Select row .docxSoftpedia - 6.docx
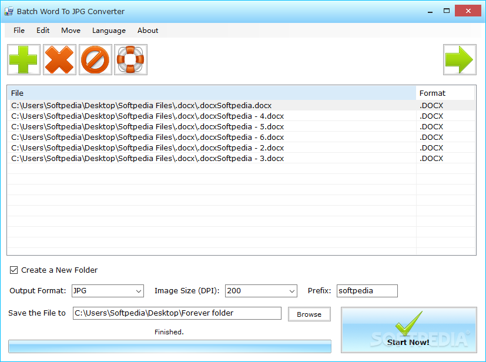 pyautogui.click(x=242, y=137)
